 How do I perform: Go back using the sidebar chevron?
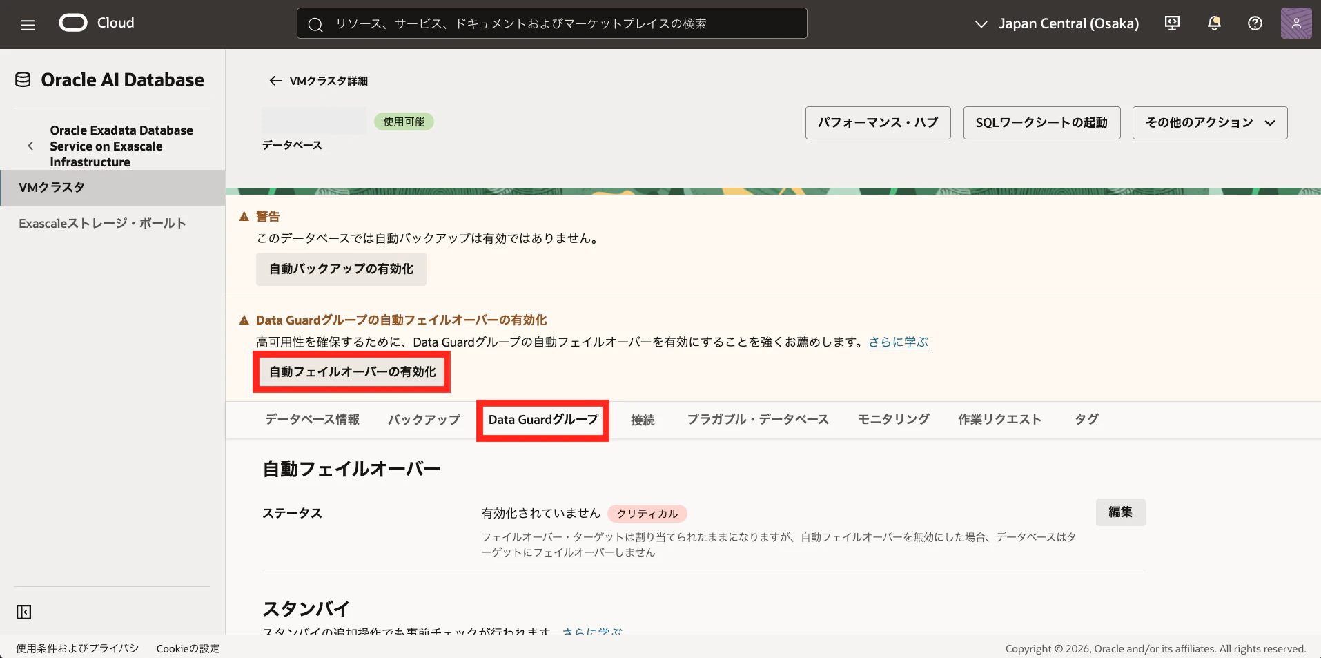(x=30, y=146)
